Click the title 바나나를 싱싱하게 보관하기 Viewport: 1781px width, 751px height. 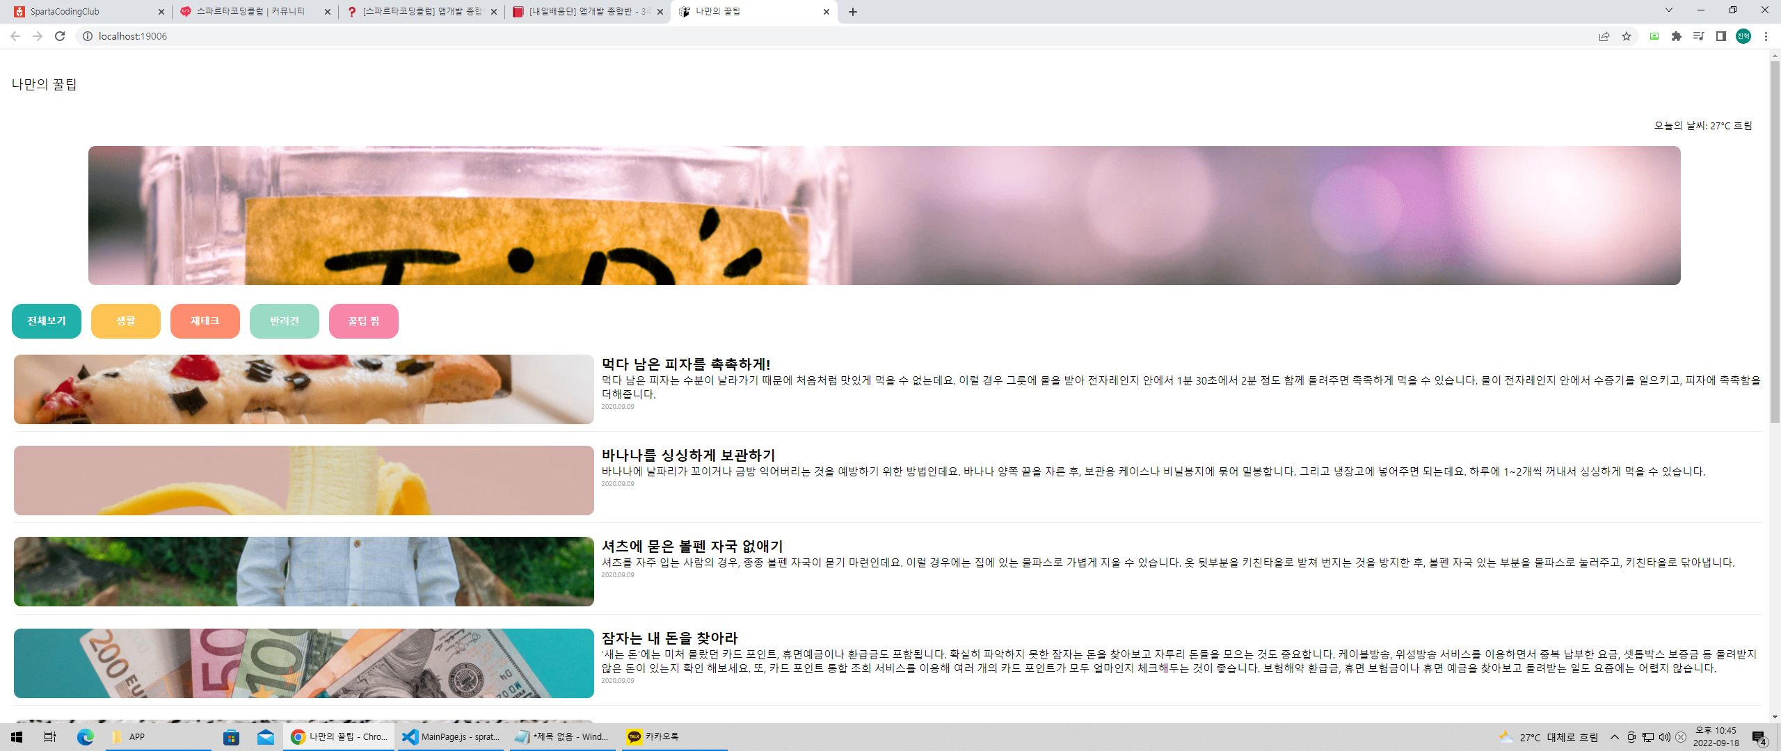pyautogui.click(x=688, y=455)
